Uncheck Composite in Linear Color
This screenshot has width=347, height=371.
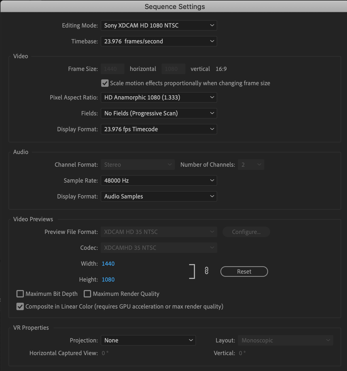click(20, 307)
